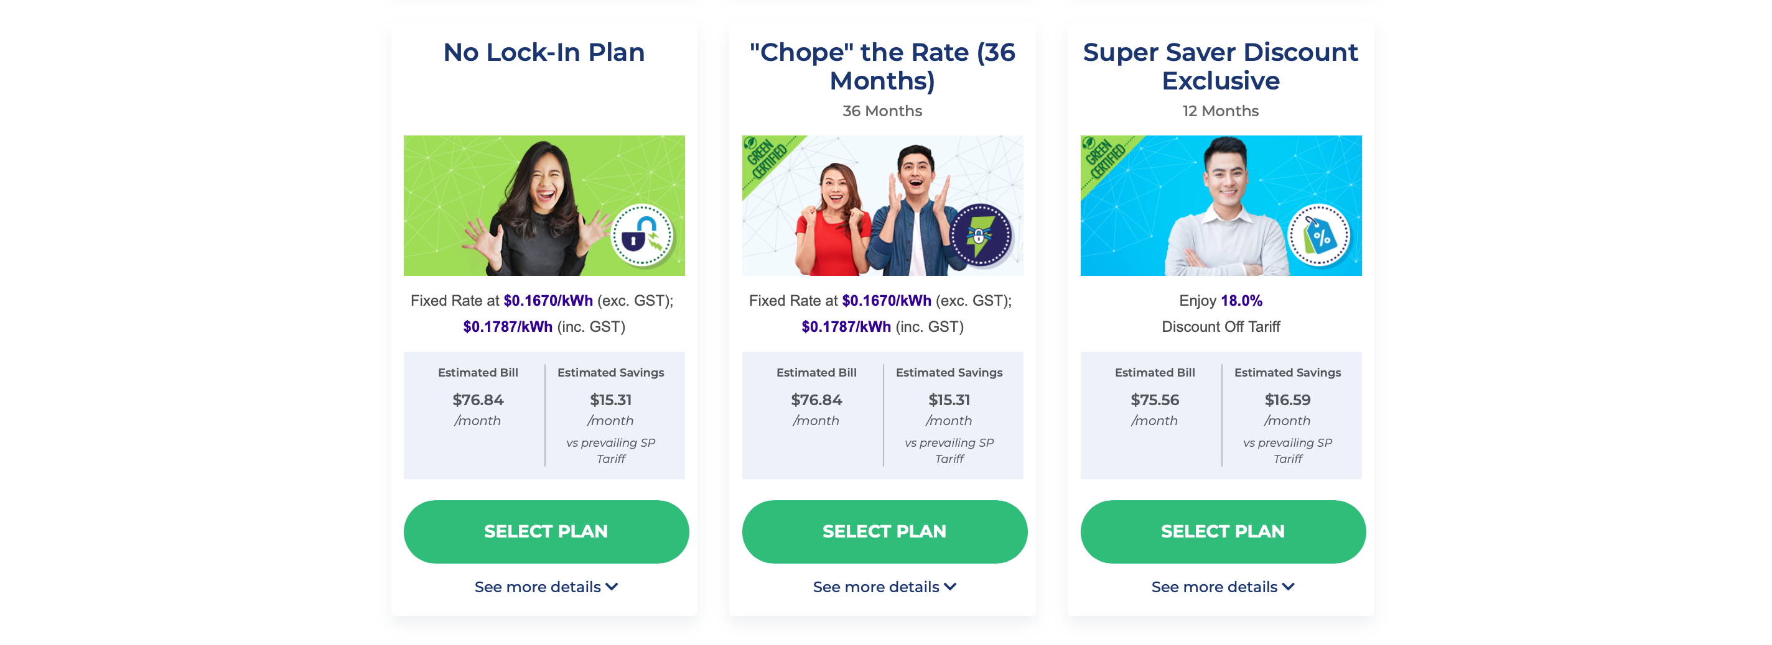The width and height of the screenshot is (1772, 645).
Task: Expand chevron under Chope the Rate plan
Action: 950,587
